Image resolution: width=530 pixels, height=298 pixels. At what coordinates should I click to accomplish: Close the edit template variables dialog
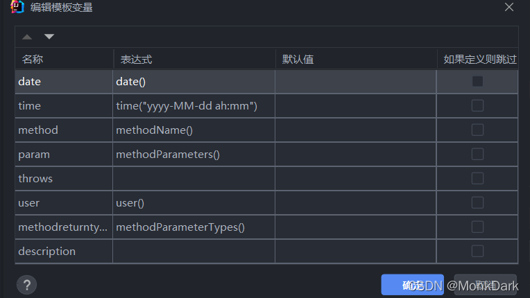coord(509,7)
